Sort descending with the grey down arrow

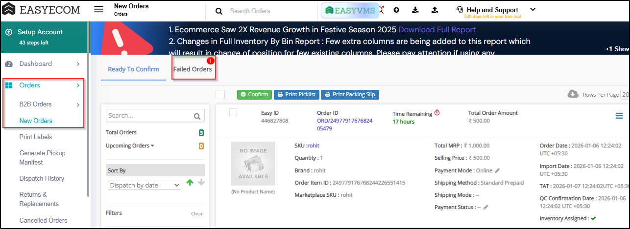[201, 183]
